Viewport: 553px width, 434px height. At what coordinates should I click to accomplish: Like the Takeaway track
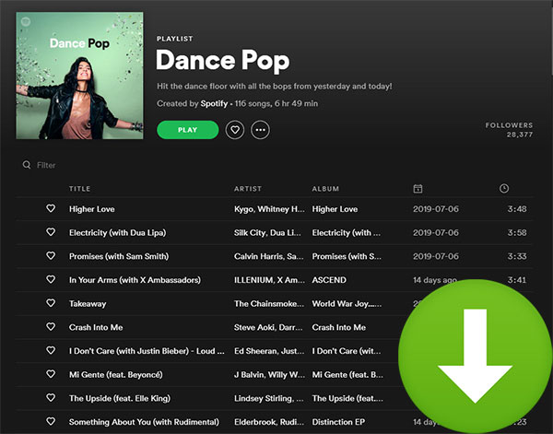coord(51,303)
